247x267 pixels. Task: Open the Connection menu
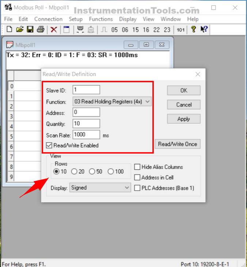pos(48,19)
